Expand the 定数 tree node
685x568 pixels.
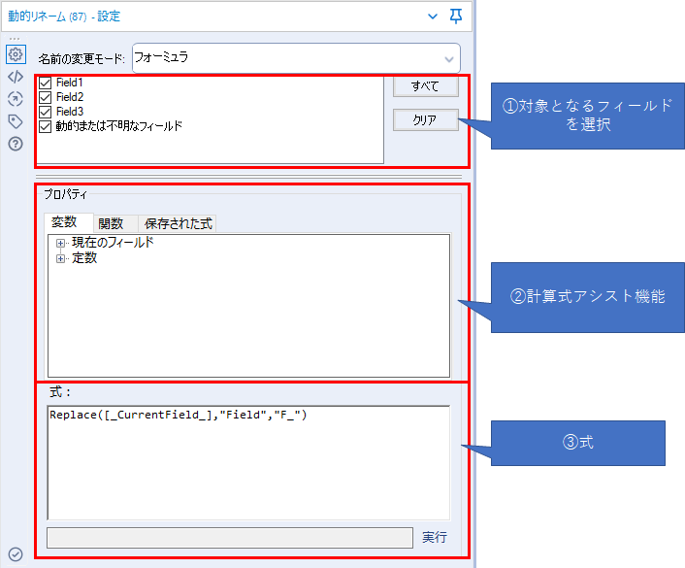pyautogui.click(x=61, y=258)
